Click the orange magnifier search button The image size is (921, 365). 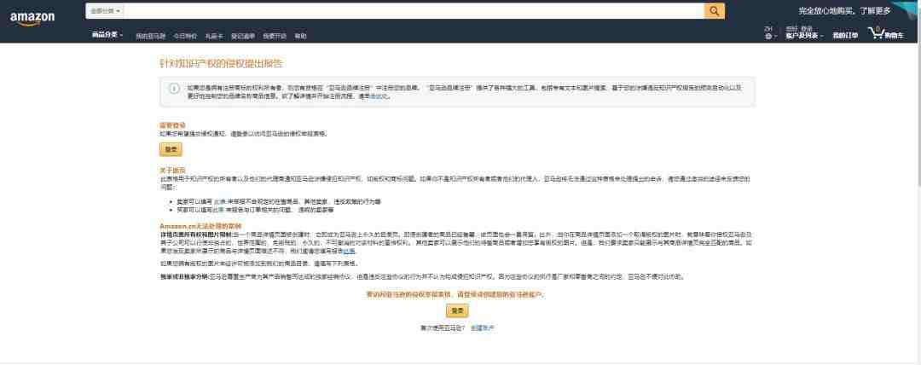(715, 11)
